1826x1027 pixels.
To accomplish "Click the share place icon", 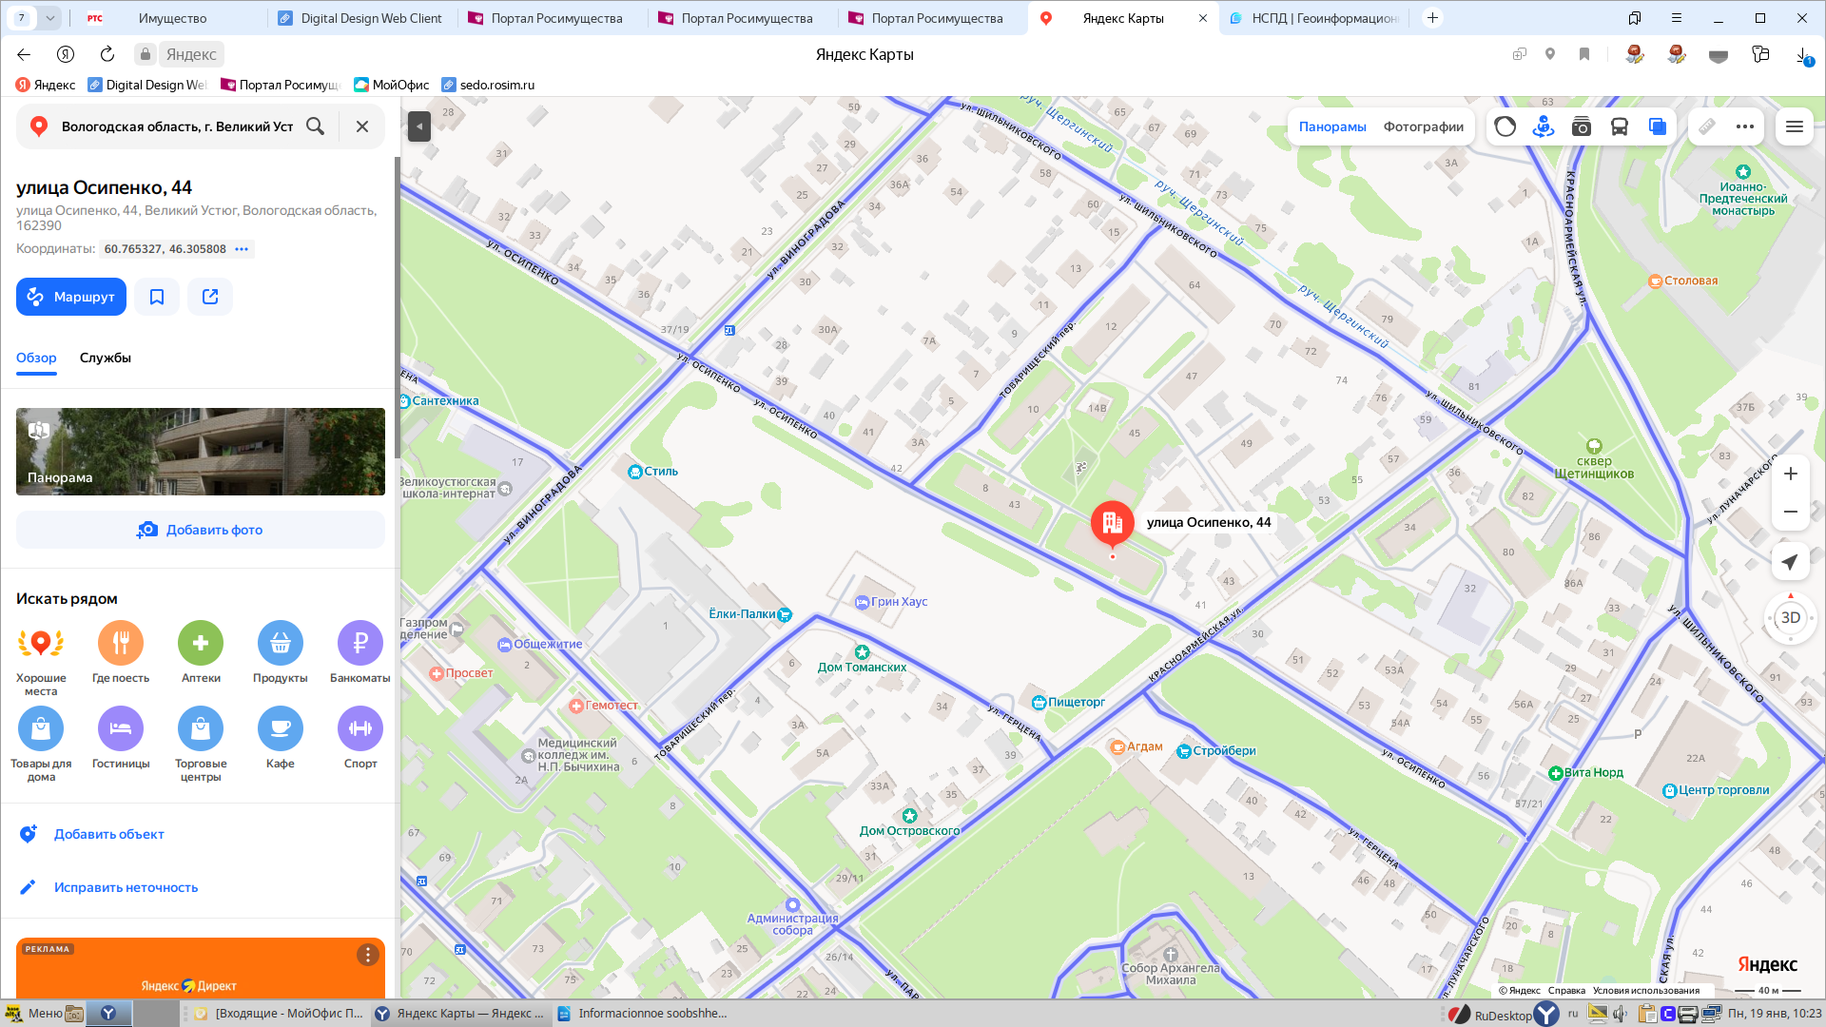I will pyautogui.click(x=210, y=297).
